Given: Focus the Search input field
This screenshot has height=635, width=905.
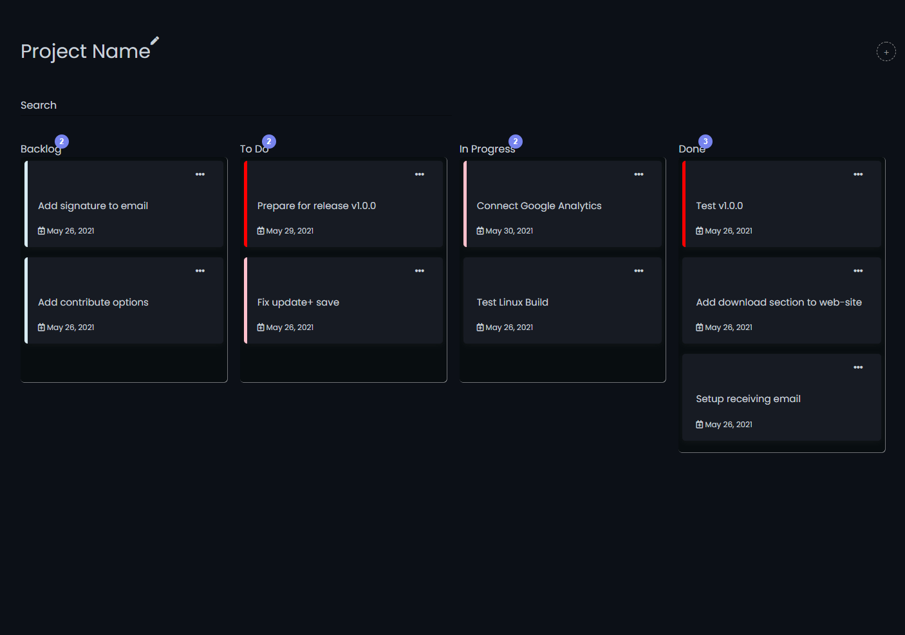Looking at the screenshot, I should [236, 106].
